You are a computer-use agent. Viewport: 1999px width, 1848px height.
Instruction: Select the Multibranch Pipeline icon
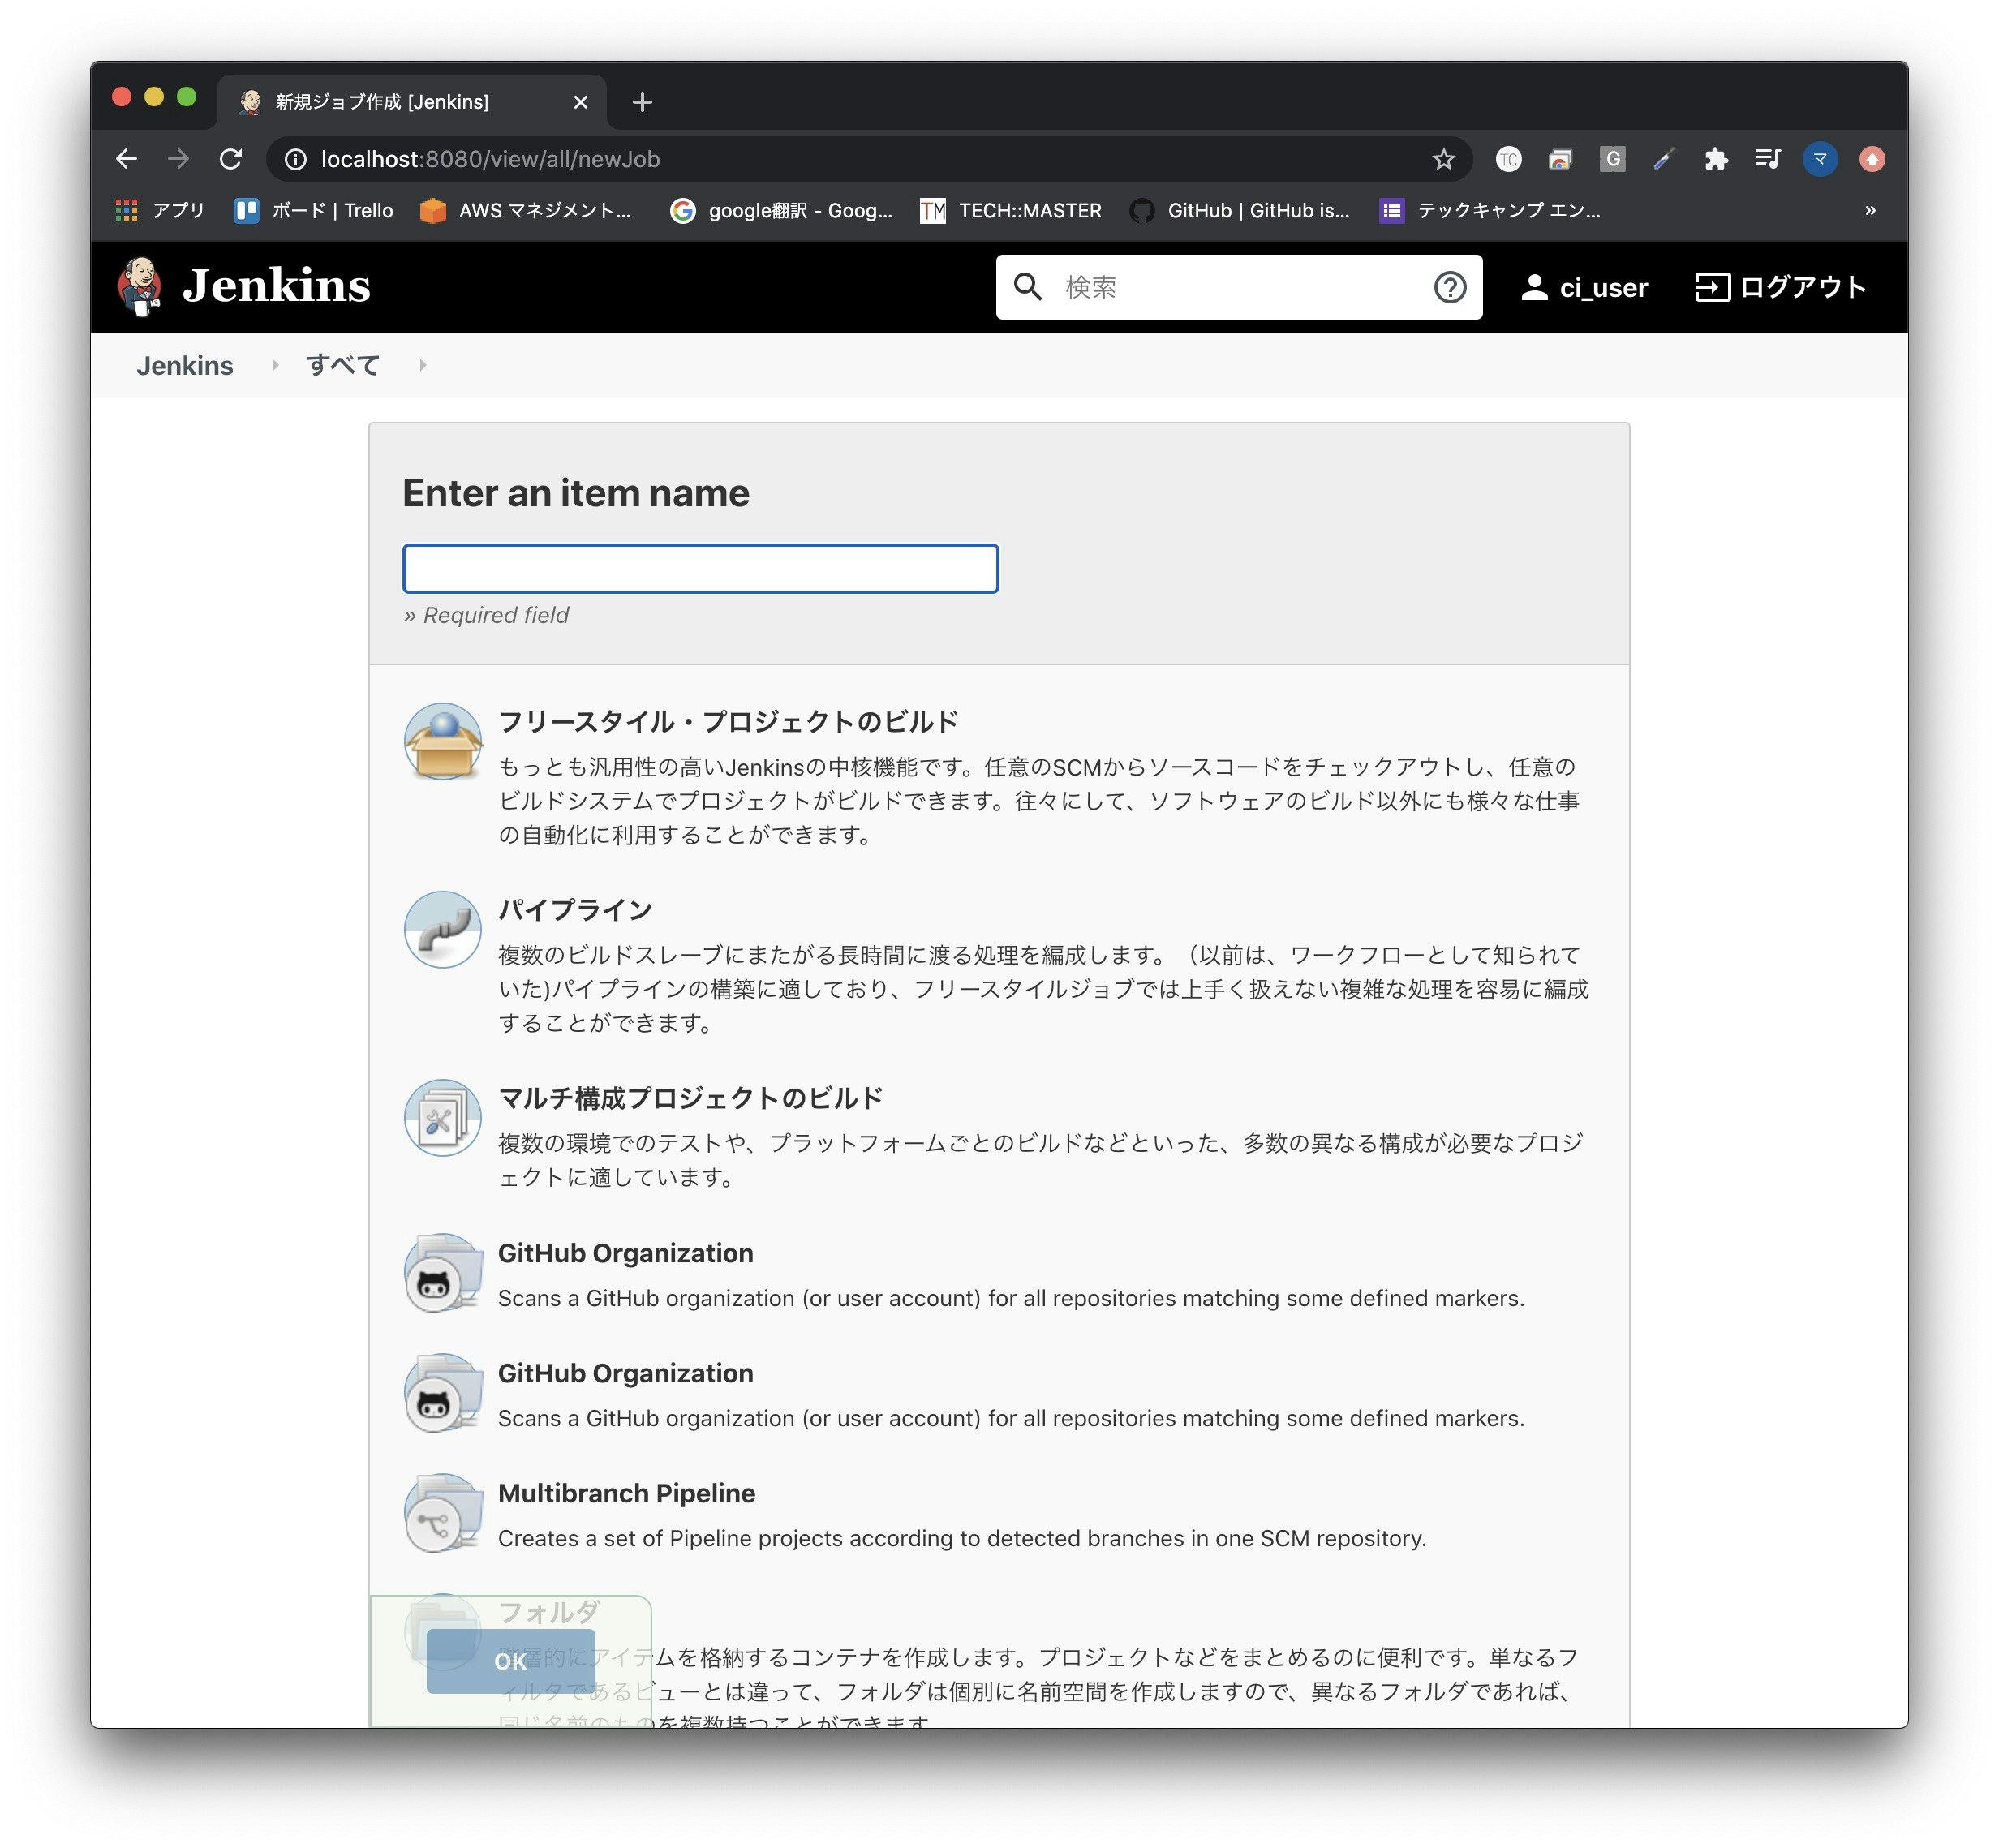(x=442, y=1514)
